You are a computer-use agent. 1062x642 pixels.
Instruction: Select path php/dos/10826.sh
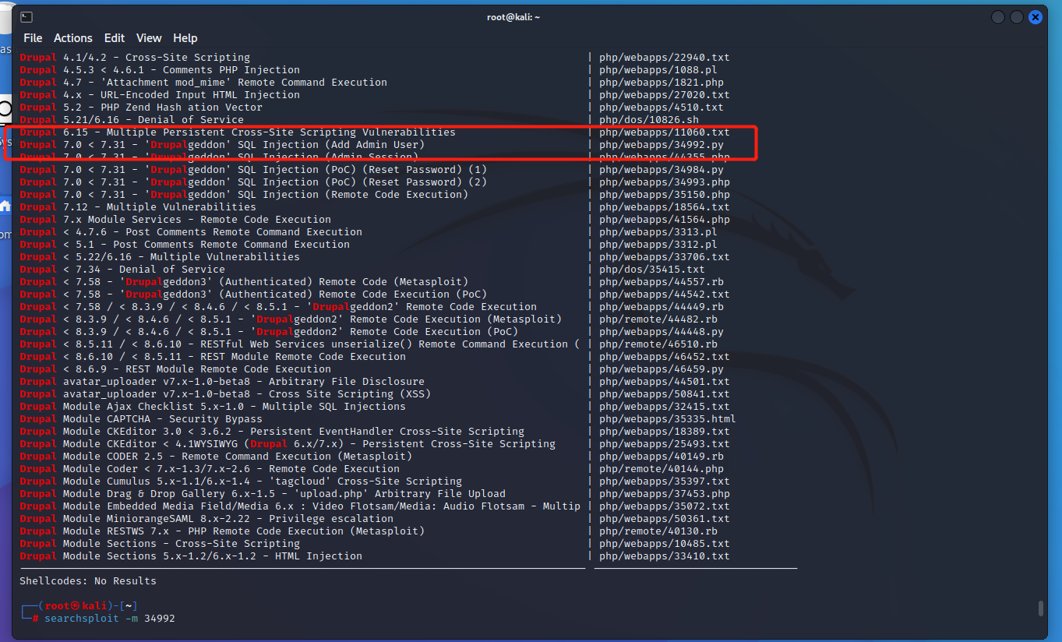click(x=649, y=120)
